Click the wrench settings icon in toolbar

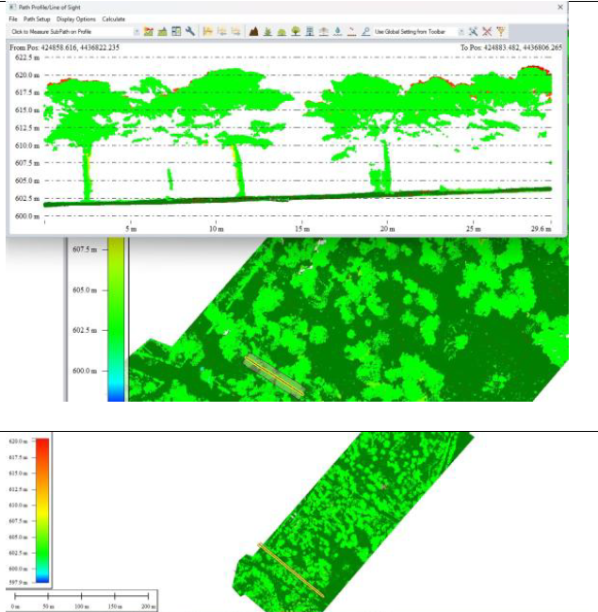190,31
